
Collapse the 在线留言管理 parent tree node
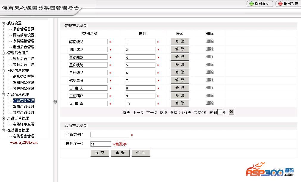pos(3,131)
